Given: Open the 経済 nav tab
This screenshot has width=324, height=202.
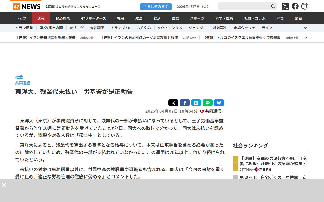Looking at the screenshot, I should (x=157, y=18).
